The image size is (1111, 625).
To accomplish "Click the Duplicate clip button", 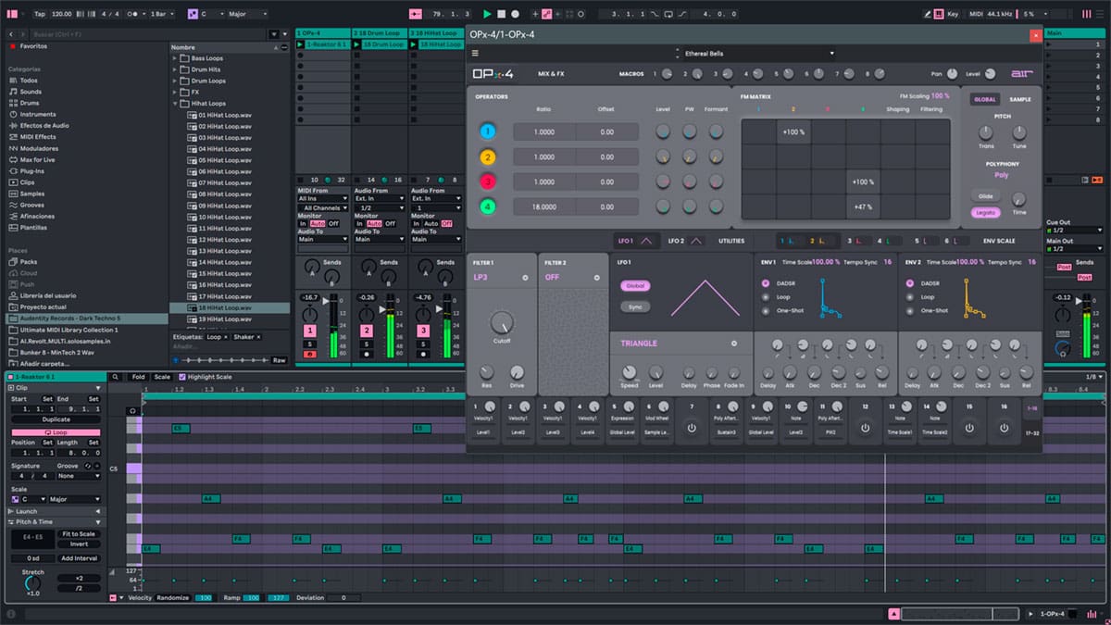I will pyautogui.click(x=56, y=419).
